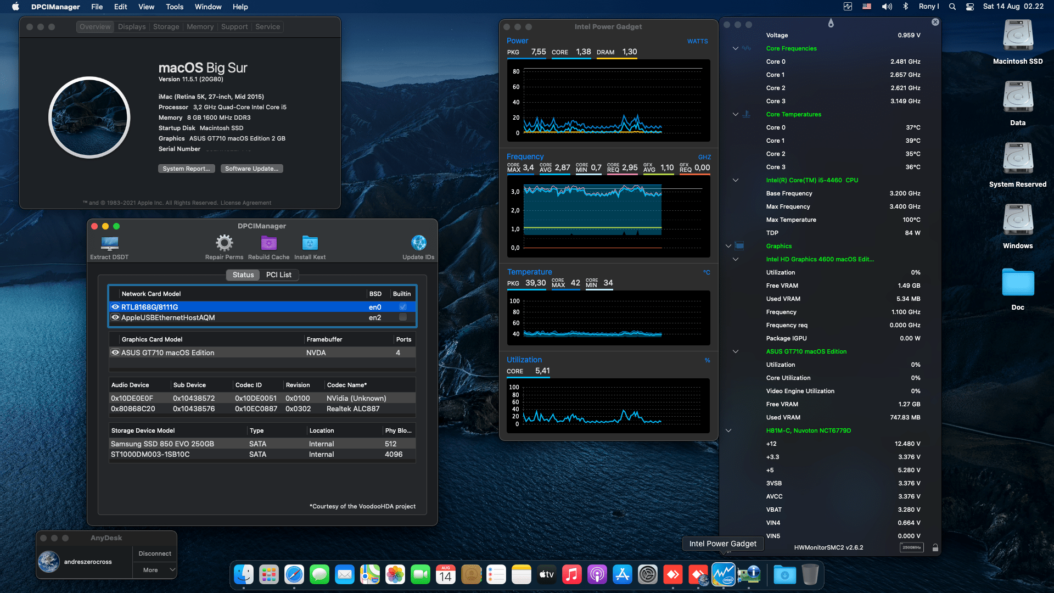Select the ST1000DM003-1SB10C storage row

262,454
